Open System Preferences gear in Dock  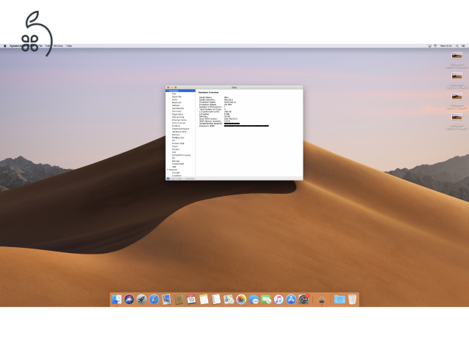[303, 299]
